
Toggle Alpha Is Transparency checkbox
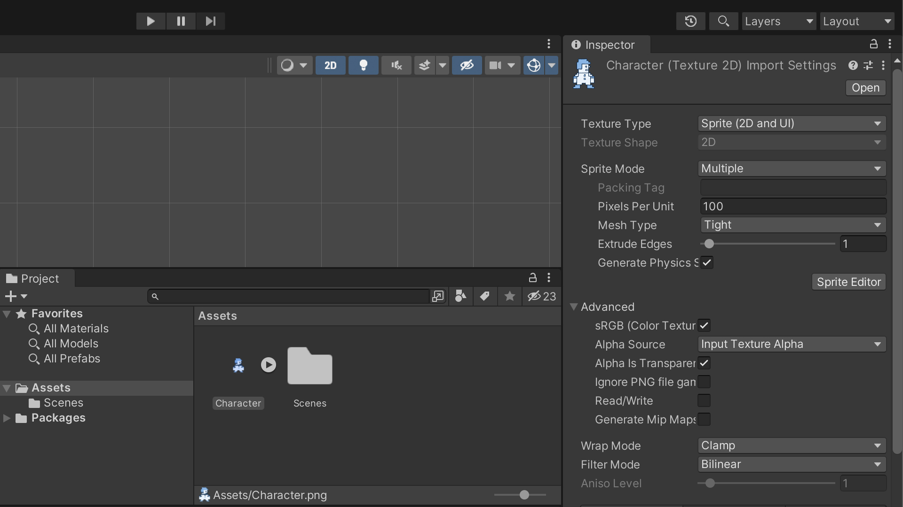point(704,363)
